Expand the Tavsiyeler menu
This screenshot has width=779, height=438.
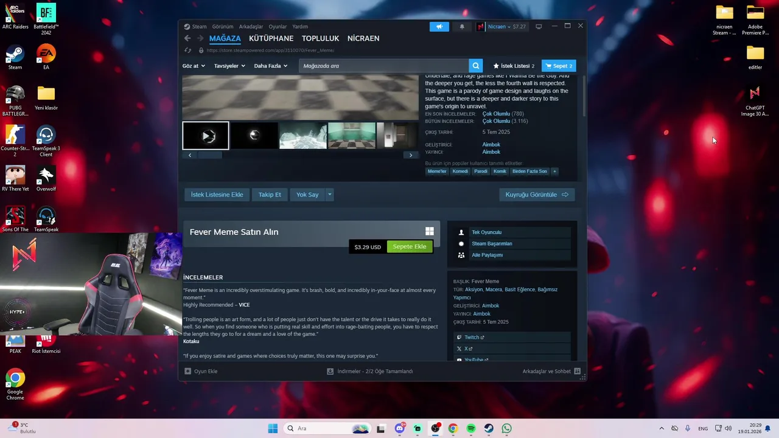[x=229, y=66]
